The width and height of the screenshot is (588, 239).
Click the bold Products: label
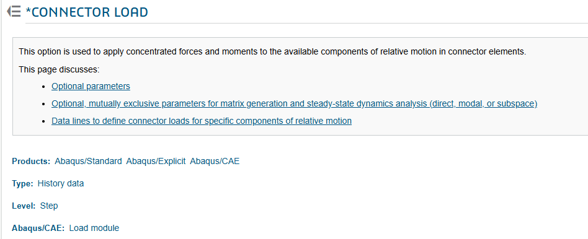(x=31, y=161)
